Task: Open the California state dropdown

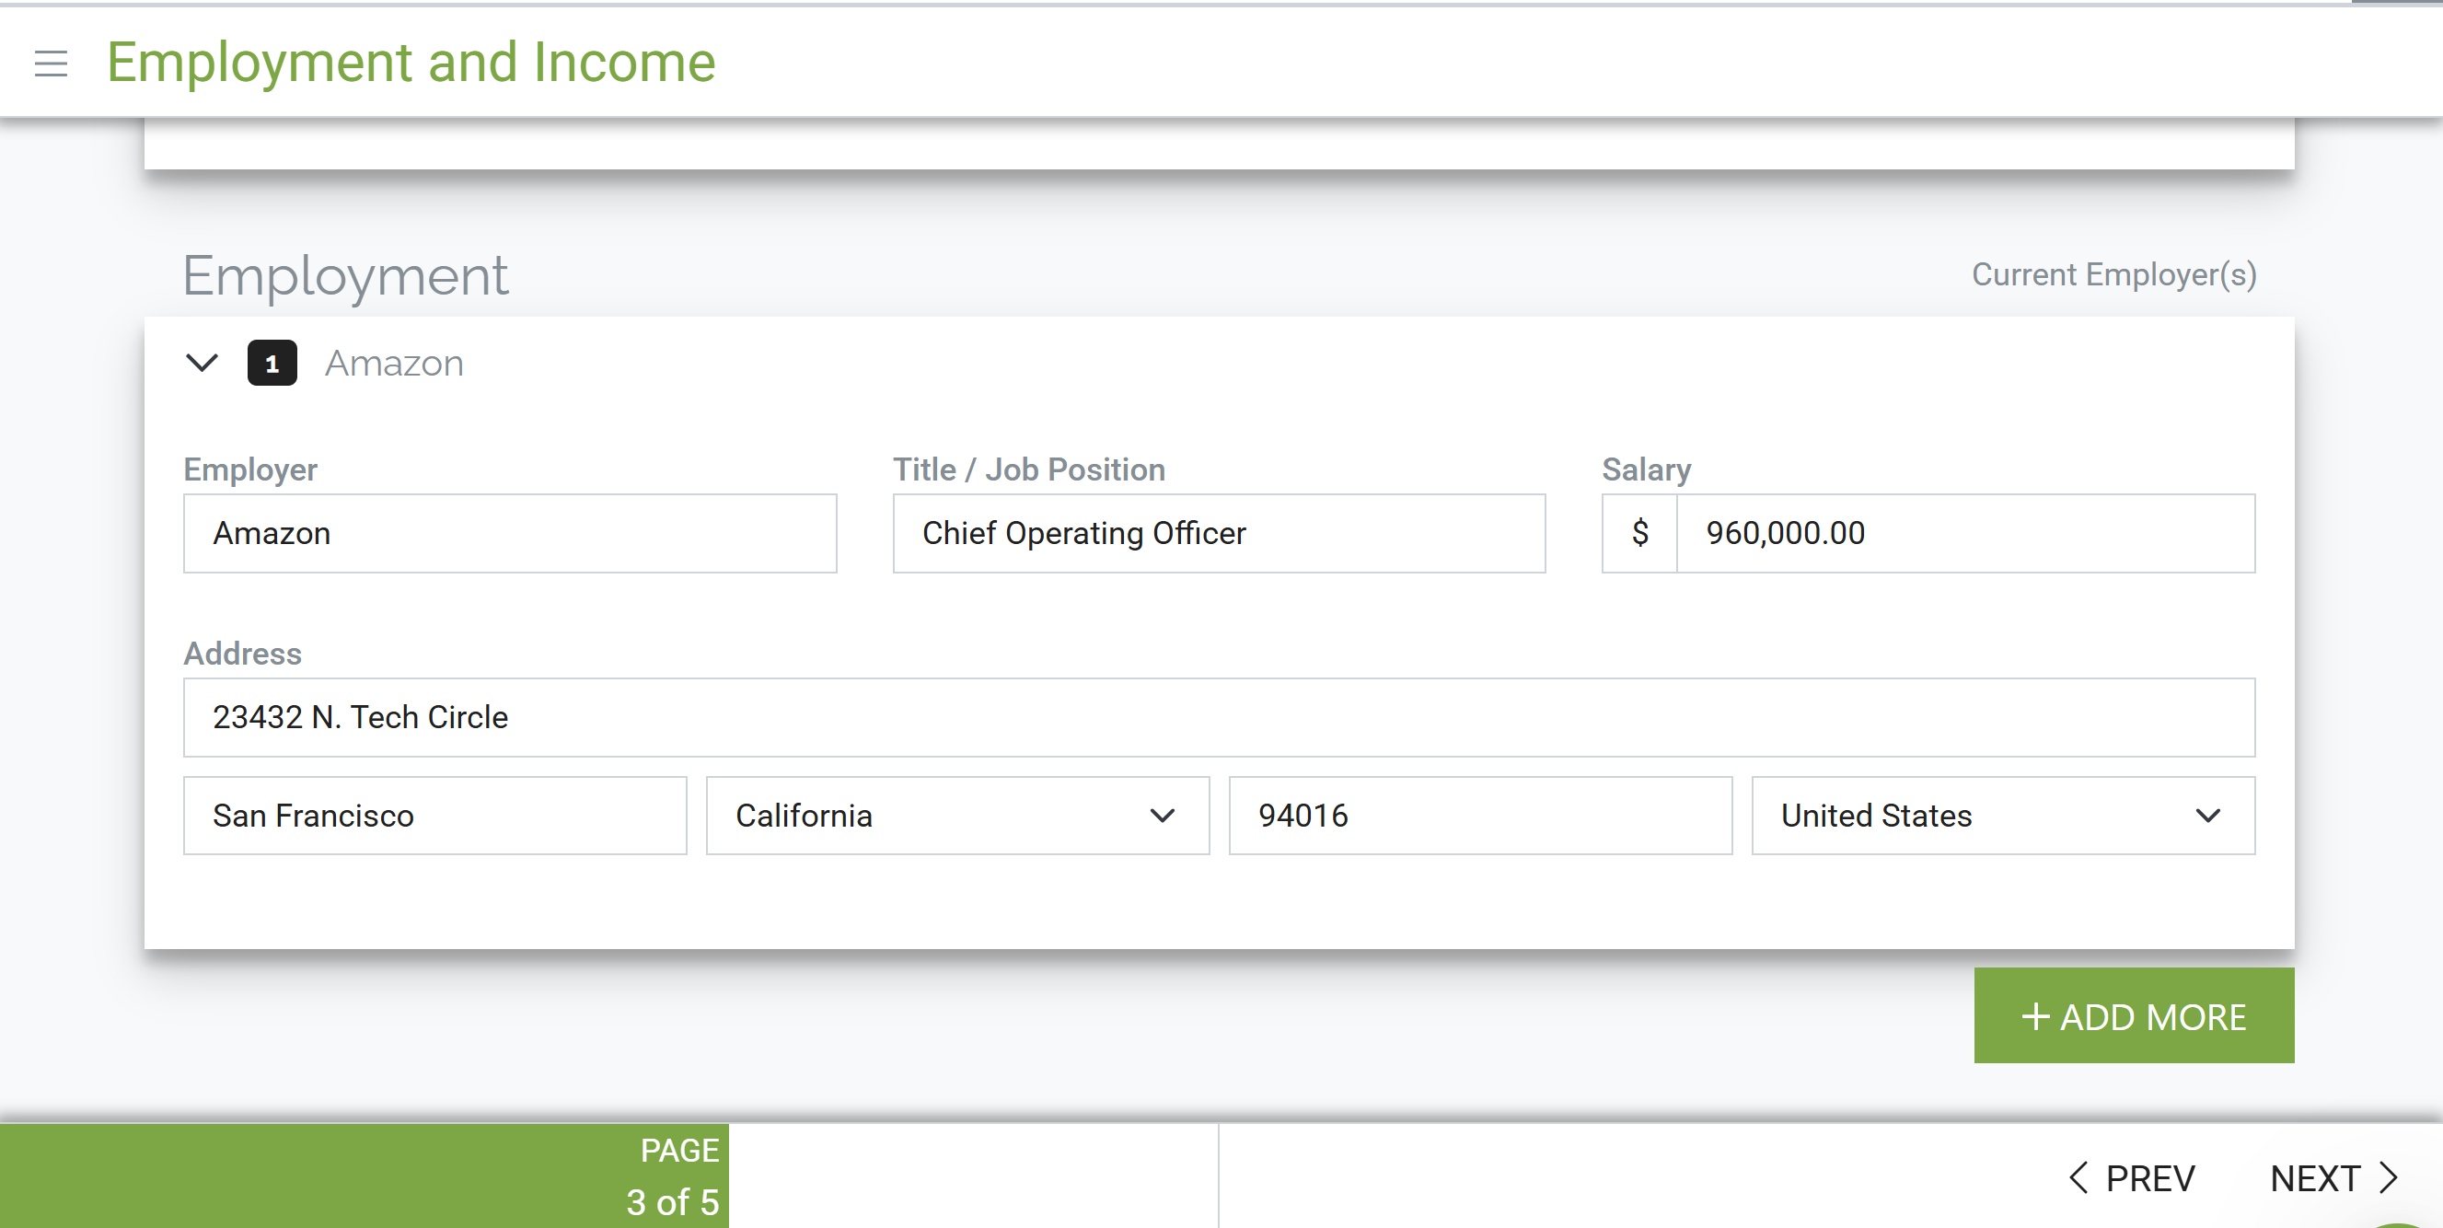Action: point(958,817)
